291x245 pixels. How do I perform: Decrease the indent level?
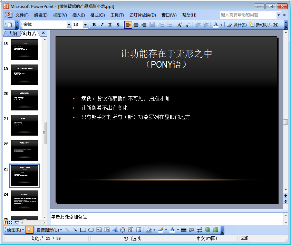tap(198, 24)
